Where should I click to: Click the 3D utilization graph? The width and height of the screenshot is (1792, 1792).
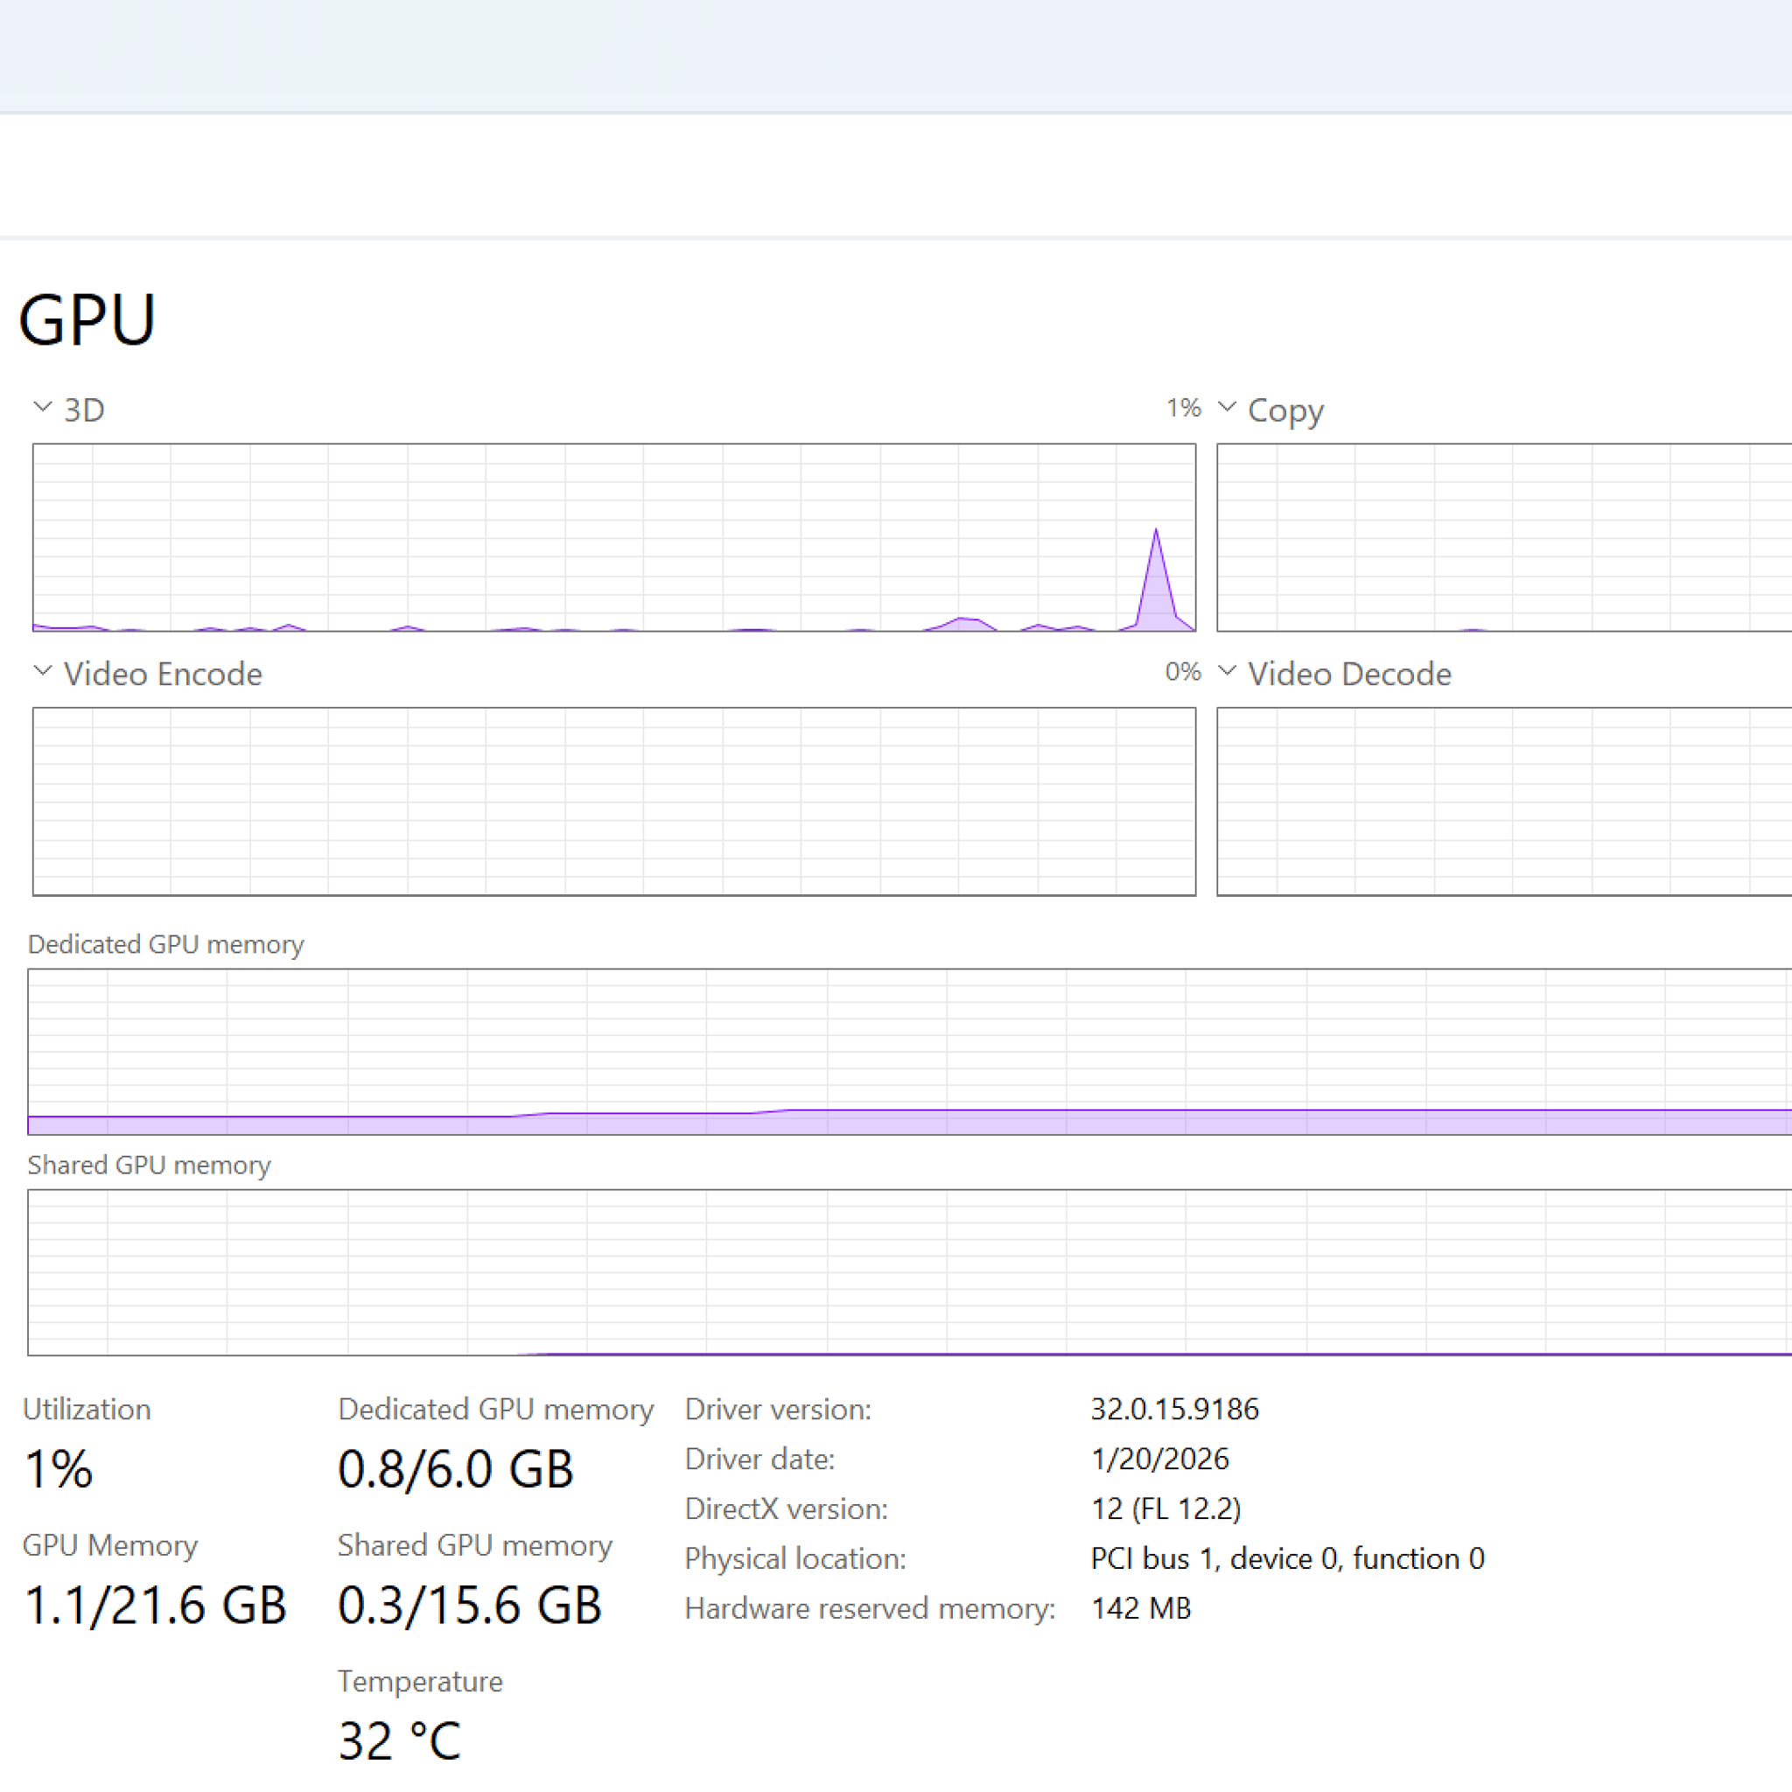614,538
